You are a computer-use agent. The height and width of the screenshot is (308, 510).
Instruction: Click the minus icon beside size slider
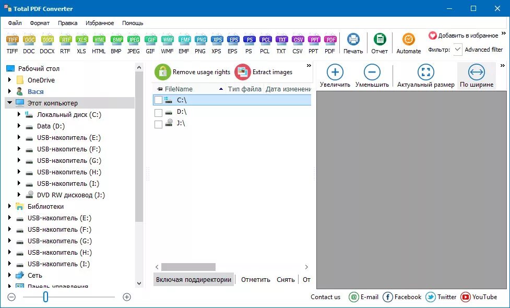tap(11, 297)
